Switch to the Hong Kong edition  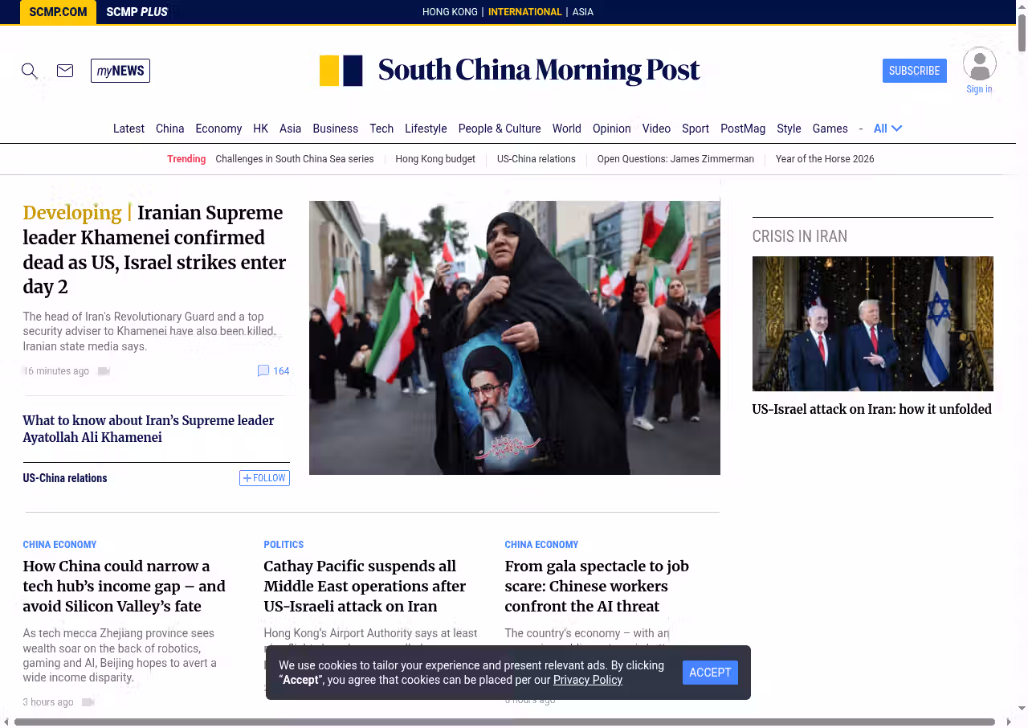[x=450, y=12]
